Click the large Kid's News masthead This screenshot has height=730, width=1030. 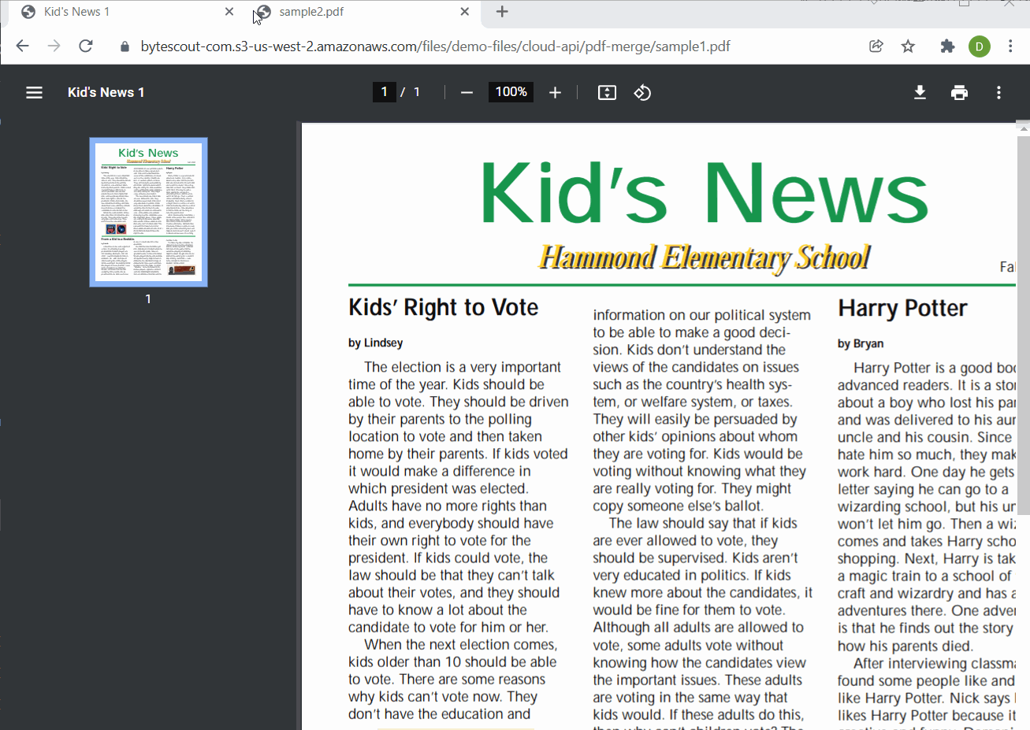tap(704, 194)
